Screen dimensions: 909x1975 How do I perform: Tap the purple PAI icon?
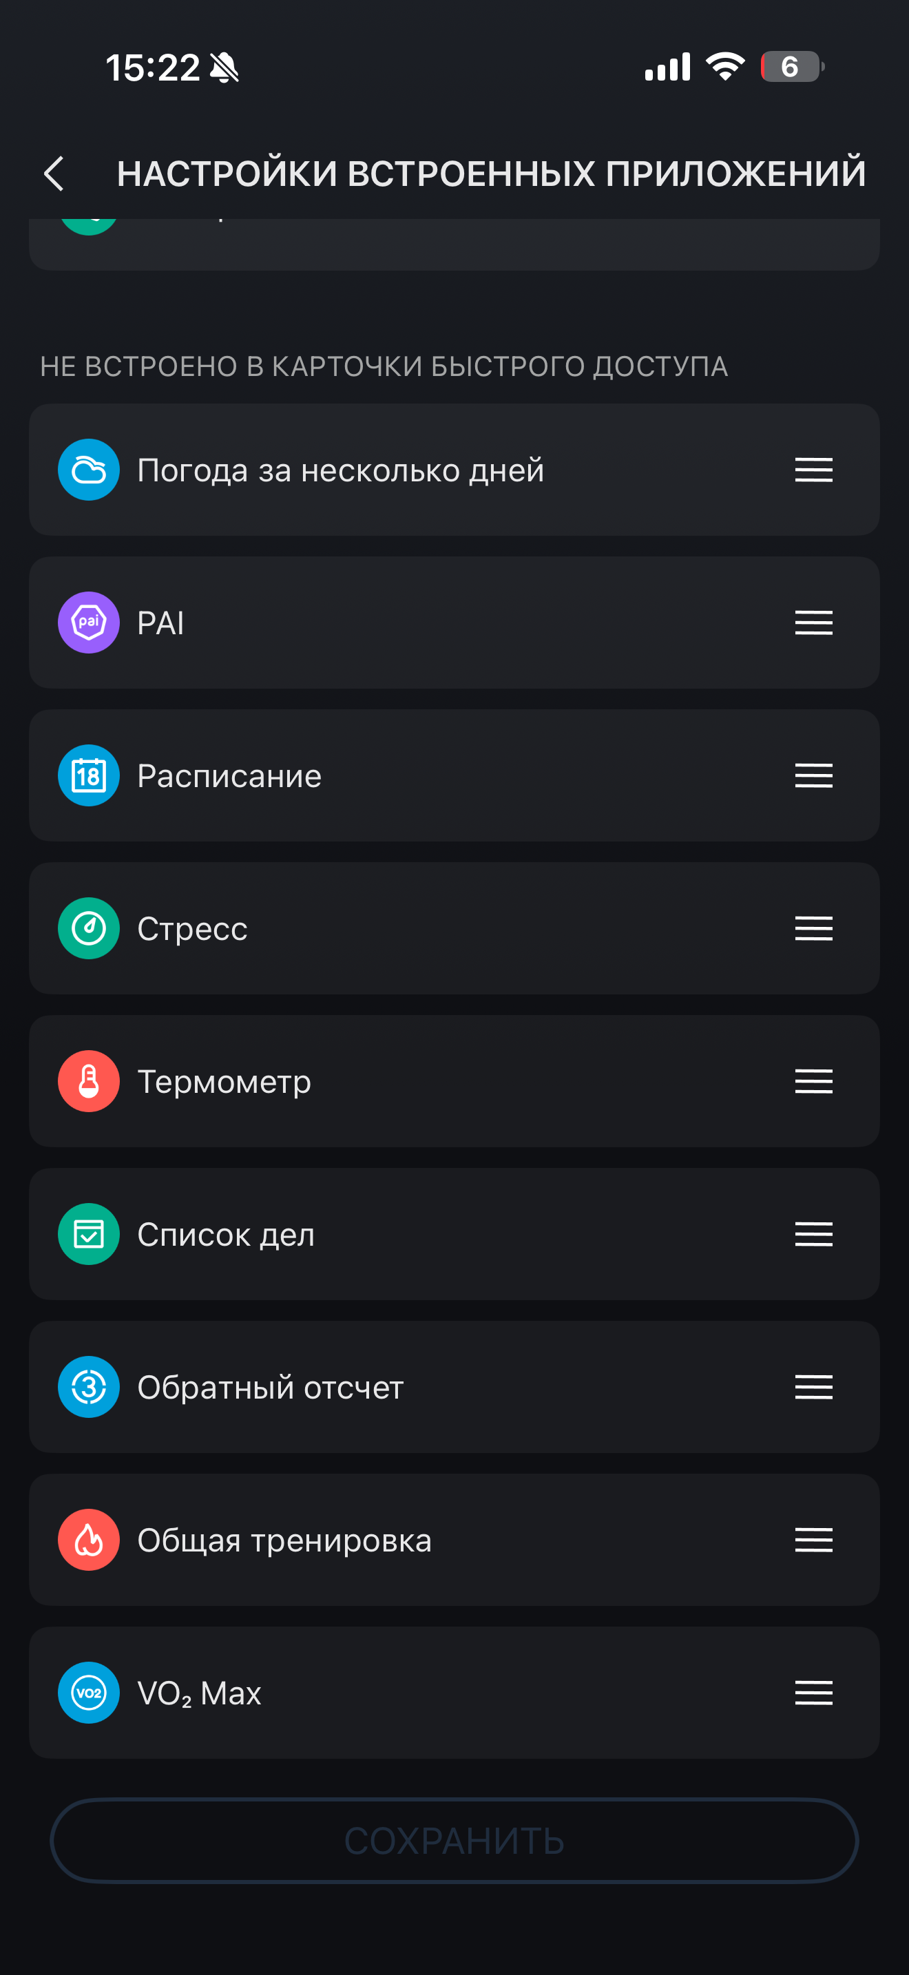click(x=89, y=623)
